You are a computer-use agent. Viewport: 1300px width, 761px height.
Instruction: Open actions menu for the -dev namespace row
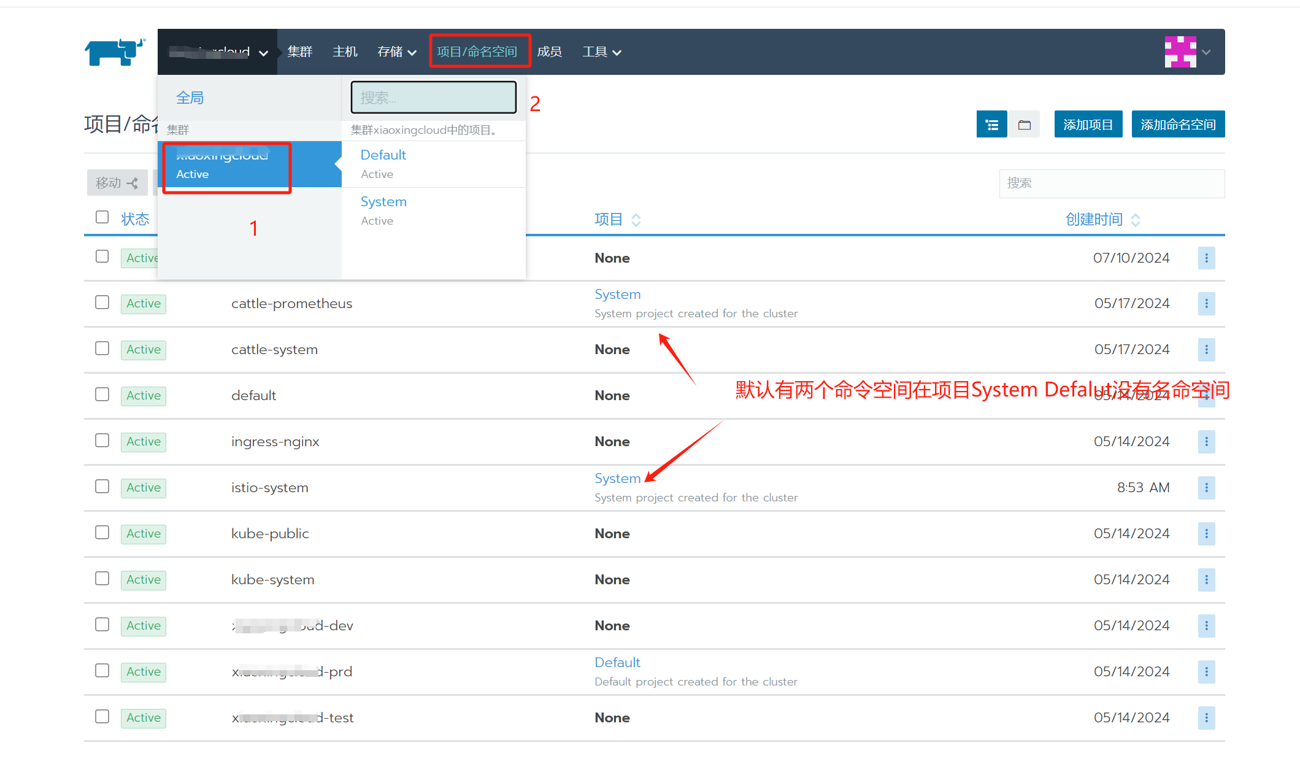pyautogui.click(x=1206, y=626)
